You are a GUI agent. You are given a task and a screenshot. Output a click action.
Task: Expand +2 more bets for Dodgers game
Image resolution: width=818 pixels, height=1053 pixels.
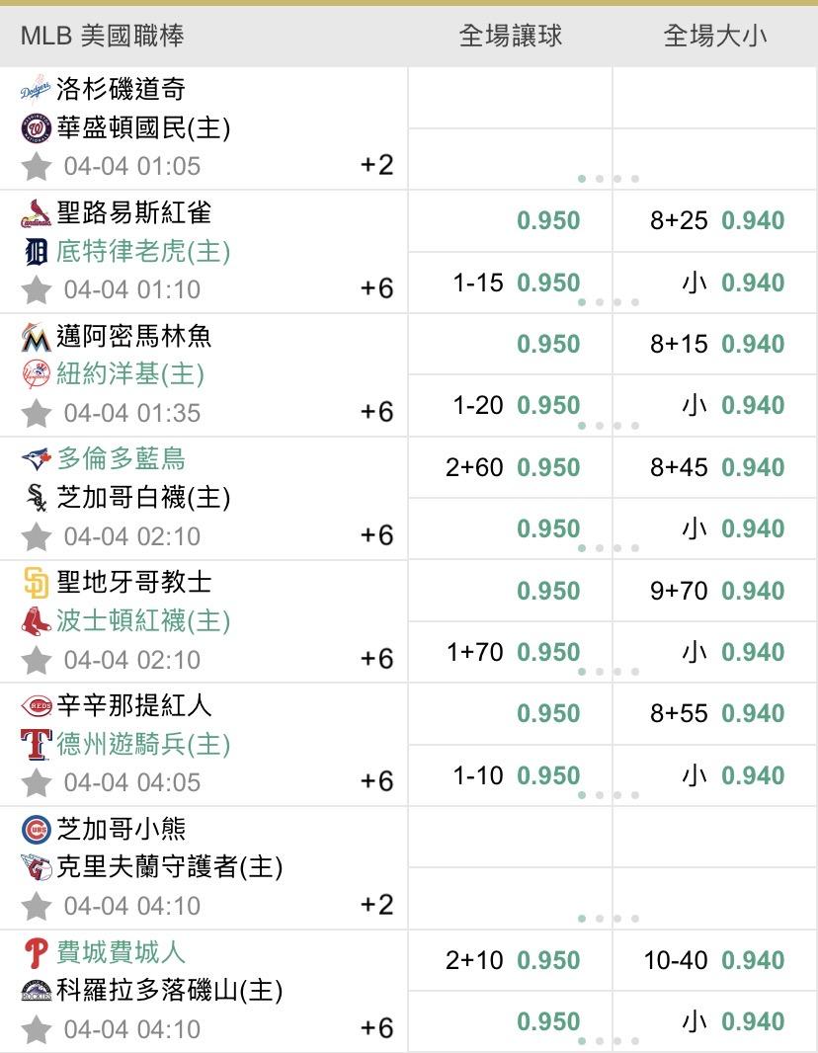tap(376, 165)
